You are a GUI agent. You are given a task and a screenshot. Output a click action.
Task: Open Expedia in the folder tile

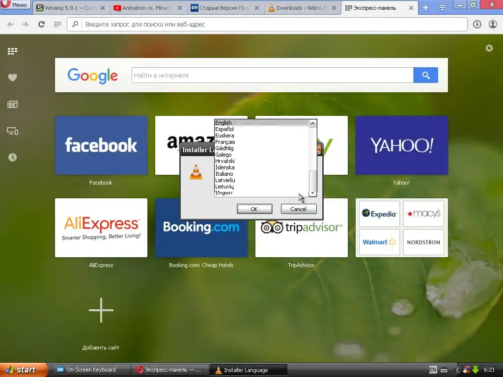point(379,214)
